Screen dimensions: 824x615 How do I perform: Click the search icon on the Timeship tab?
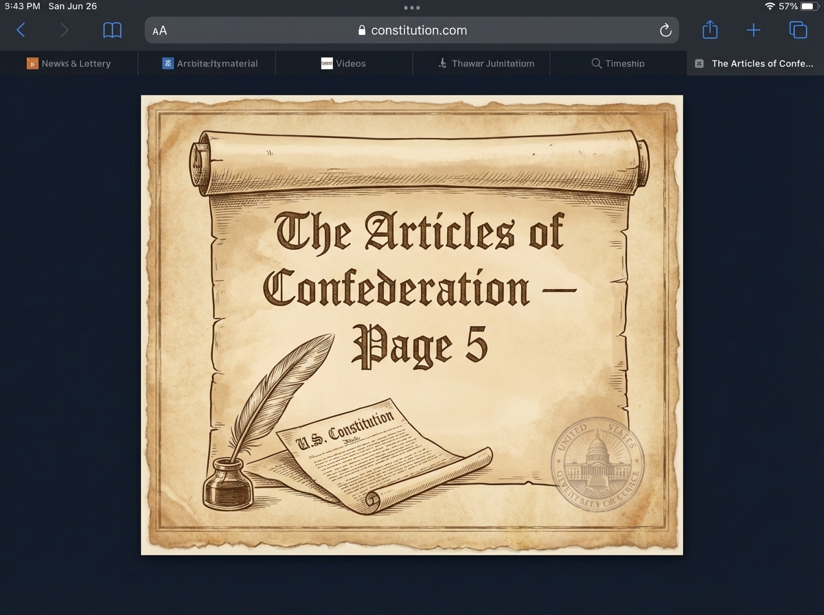[x=596, y=63]
